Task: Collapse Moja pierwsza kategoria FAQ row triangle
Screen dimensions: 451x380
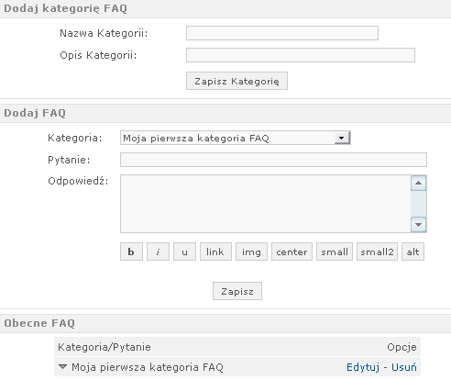Action: click(62, 366)
